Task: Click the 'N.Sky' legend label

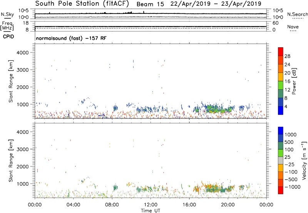Action: tap(7, 14)
